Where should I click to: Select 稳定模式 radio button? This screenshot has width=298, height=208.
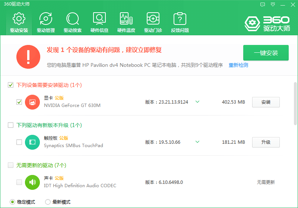[12, 202]
